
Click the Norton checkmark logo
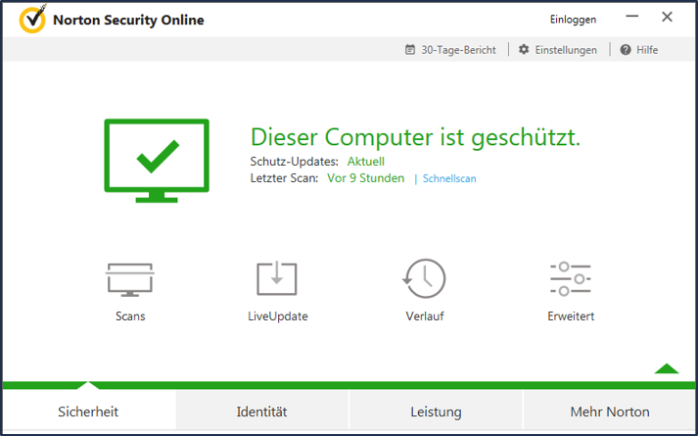tap(32, 20)
